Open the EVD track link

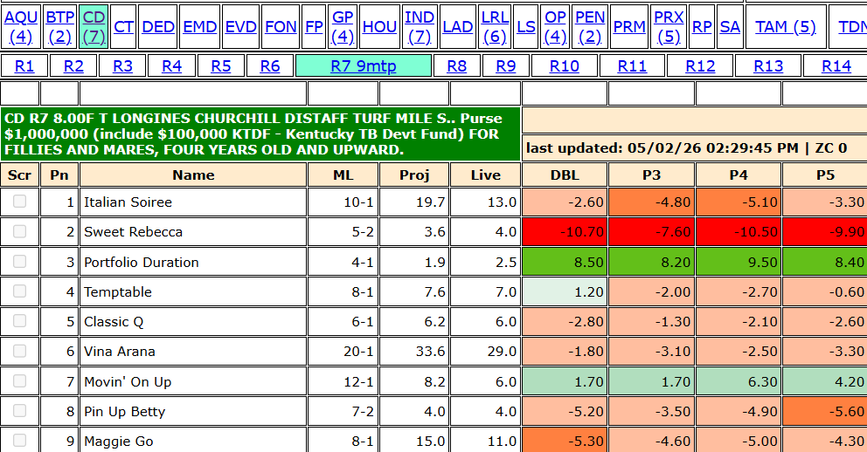click(x=240, y=26)
